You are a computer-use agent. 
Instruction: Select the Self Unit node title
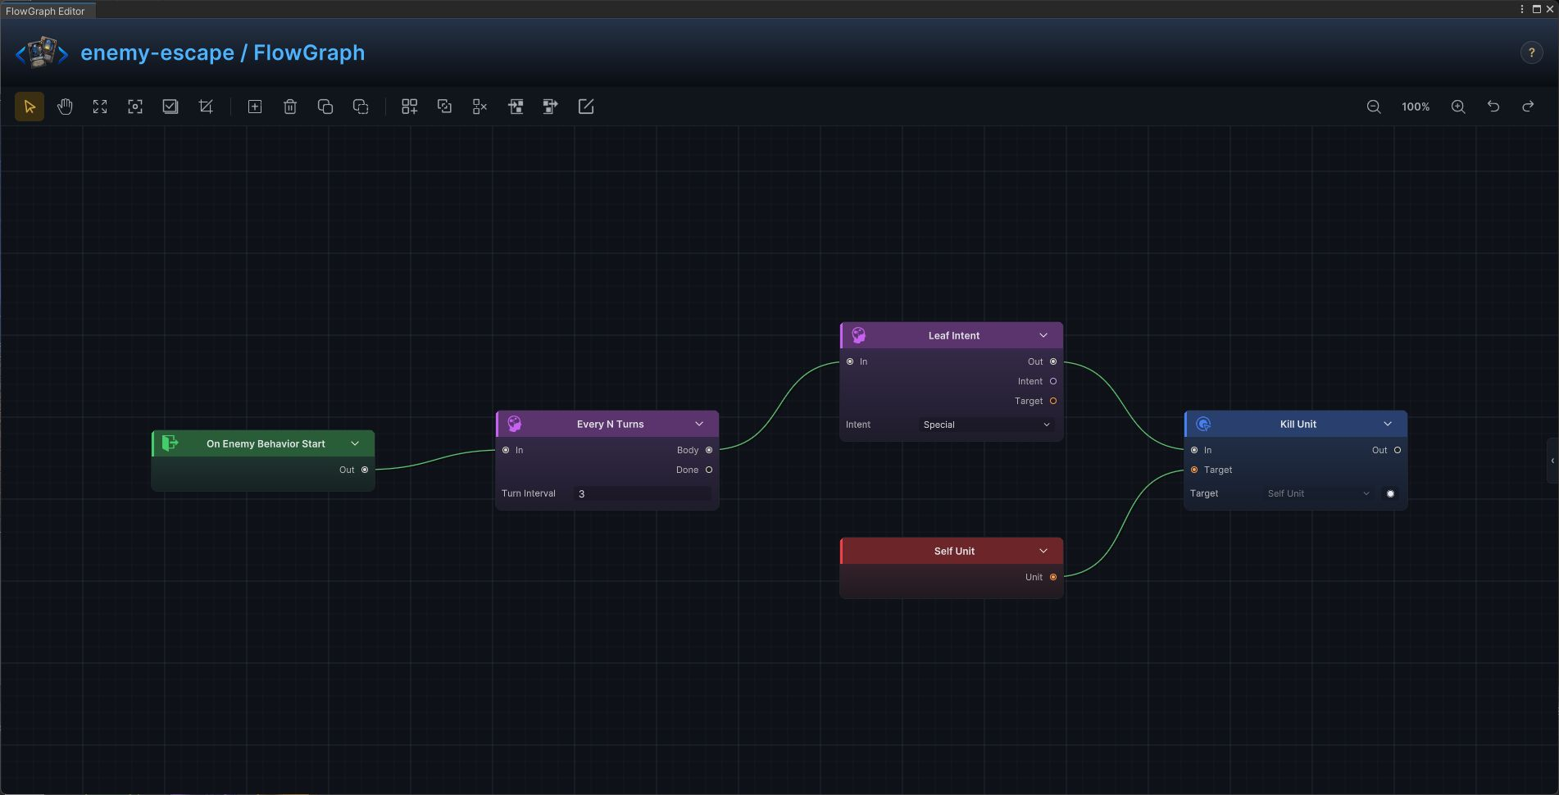[x=954, y=551]
